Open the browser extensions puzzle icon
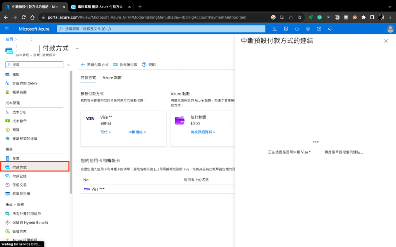This screenshot has width=396, height=247. pos(364,17)
